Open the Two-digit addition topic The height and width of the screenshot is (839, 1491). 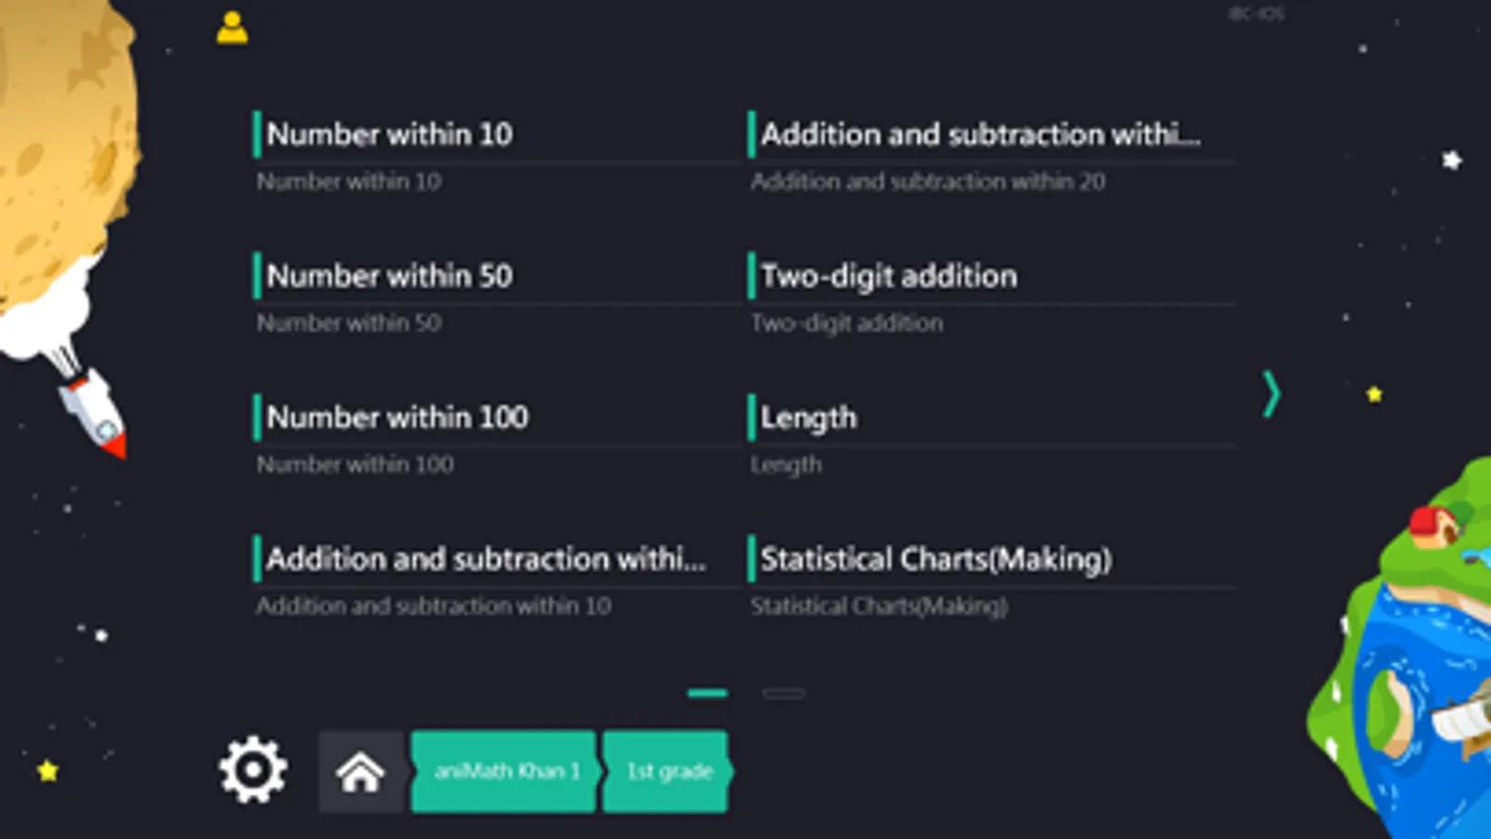coord(991,296)
